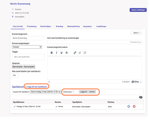The height and width of the screenshot is (126, 150).
Task: Click the open link icon in the editor
Action: pos(80,53)
